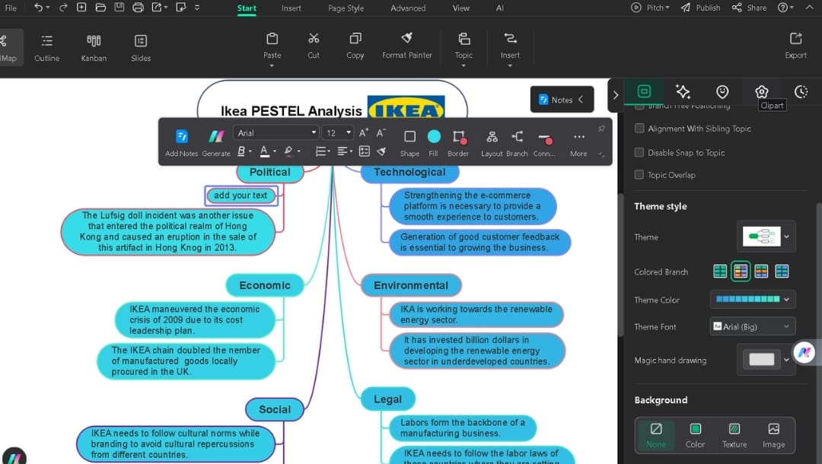The height and width of the screenshot is (464, 822).
Task: Open the Theme Font Arial (Big) dropdown
Action: pos(752,327)
